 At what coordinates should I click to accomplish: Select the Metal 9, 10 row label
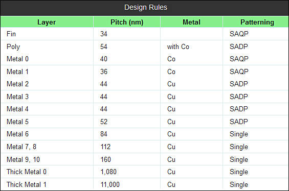pos(23,159)
